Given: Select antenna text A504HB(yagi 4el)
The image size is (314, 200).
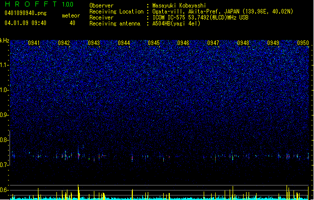Looking at the screenshot, I should click(x=176, y=23).
